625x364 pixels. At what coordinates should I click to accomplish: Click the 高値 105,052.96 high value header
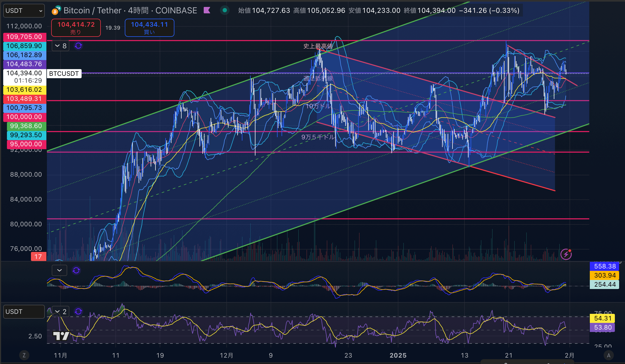[319, 10]
